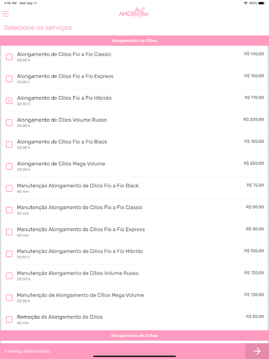Open the hamburger menu
This screenshot has height=359, width=269.
pyautogui.click(x=5, y=14)
